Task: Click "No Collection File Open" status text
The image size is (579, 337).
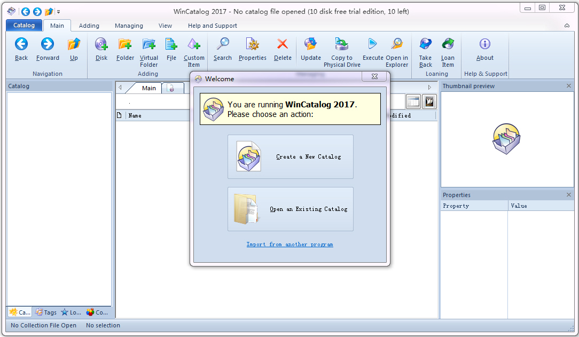Action: (44, 325)
